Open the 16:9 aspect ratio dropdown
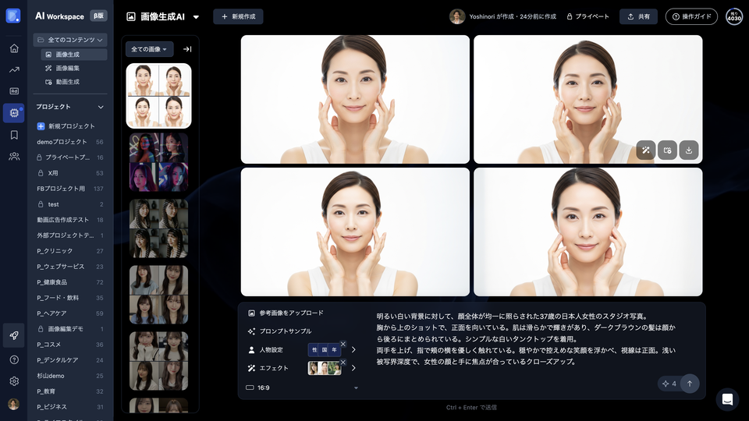749x421 pixels. [x=302, y=387]
